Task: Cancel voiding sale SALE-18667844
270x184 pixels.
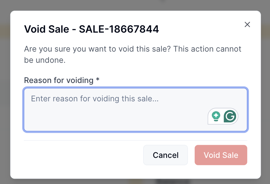Action: pos(165,155)
